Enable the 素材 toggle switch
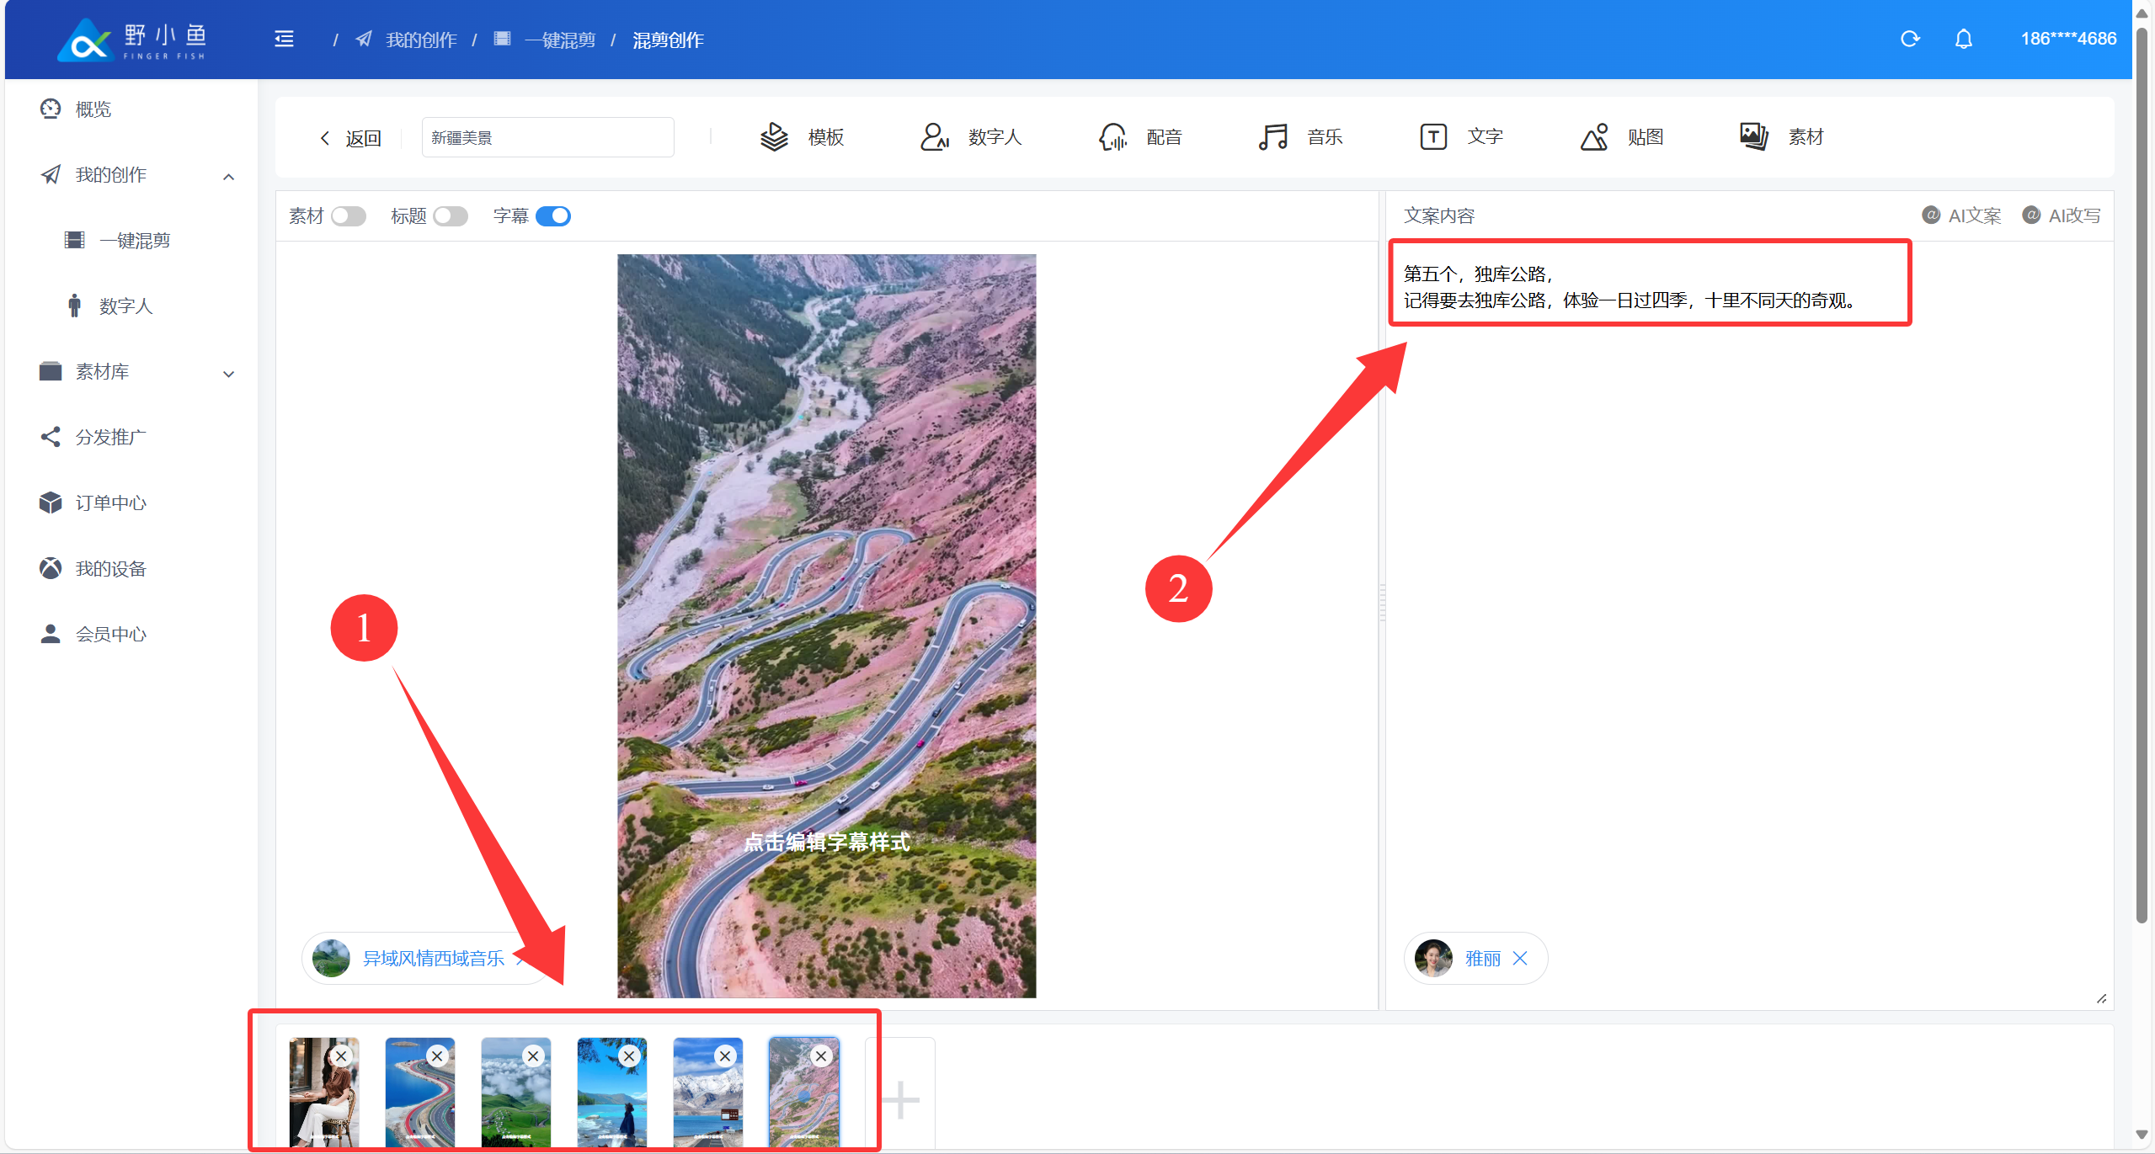Screen dimensions: 2155x1154 pos(348,216)
